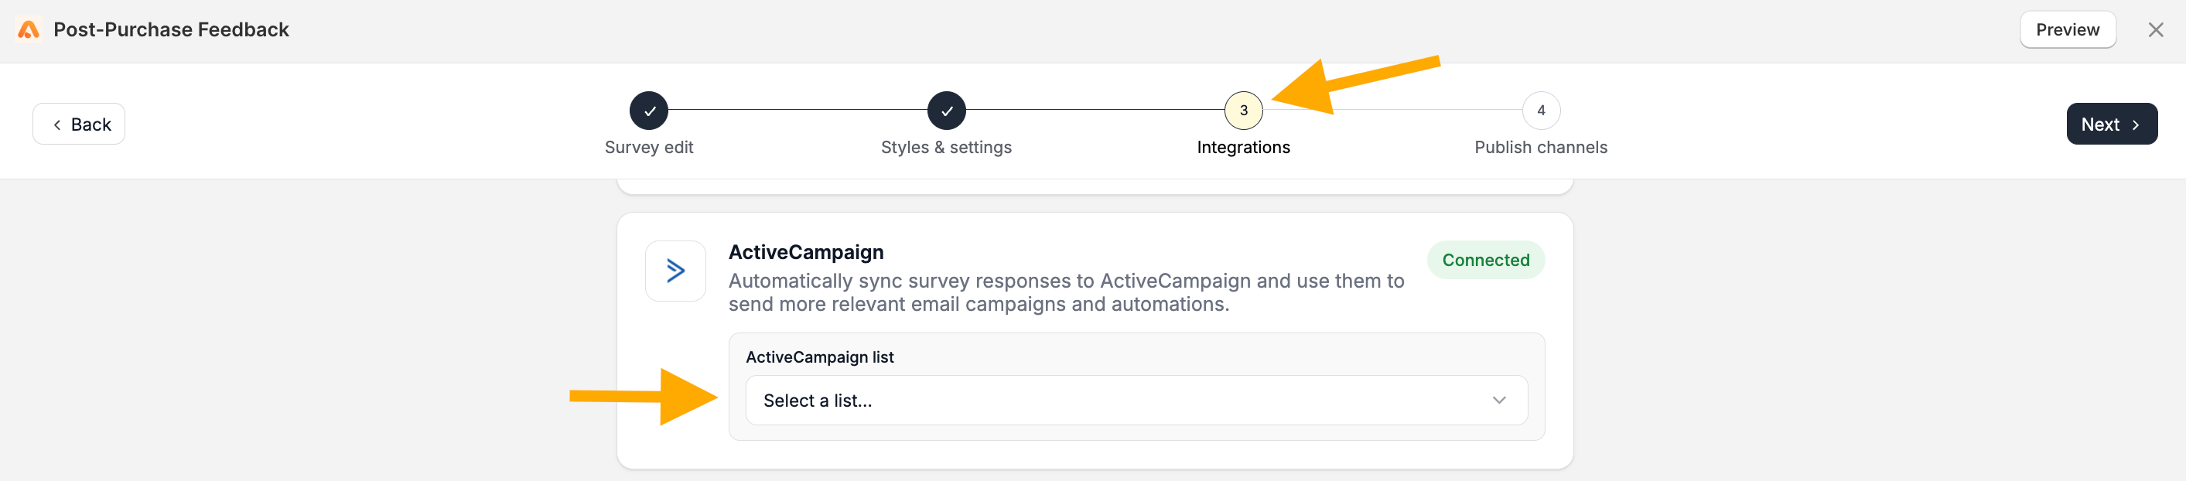Click the orange app logo icon
This screenshot has height=481, width=2186.
point(28,29)
